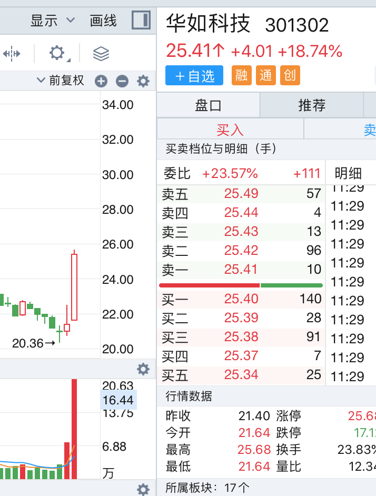
Task: Click the orange 通 connect badge
Action: tap(266, 76)
